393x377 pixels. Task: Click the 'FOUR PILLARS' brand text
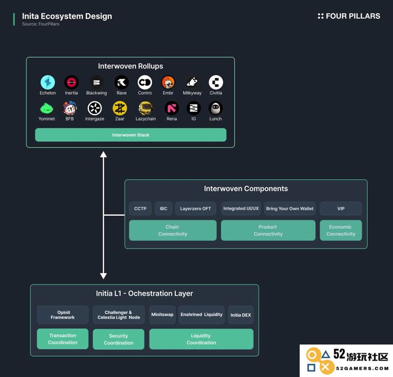[x=353, y=16]
